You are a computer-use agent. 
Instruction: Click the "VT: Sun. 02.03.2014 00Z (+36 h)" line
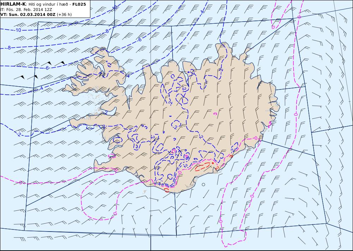[36, 14]
